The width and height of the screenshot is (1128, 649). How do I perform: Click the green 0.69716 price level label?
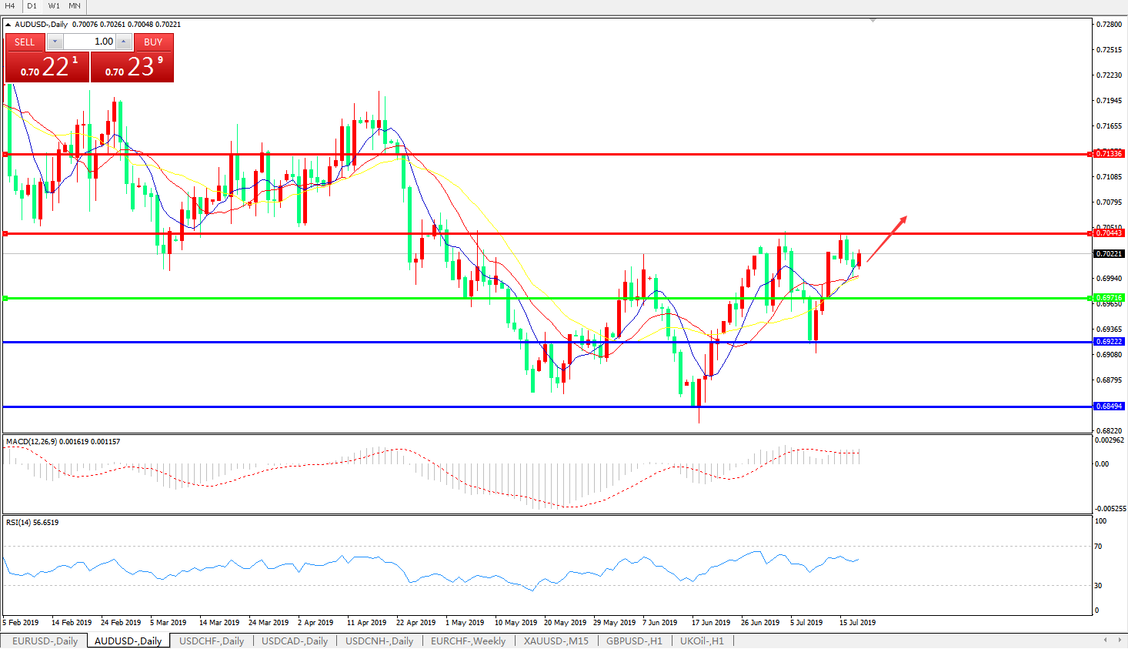click(1109, 298)
